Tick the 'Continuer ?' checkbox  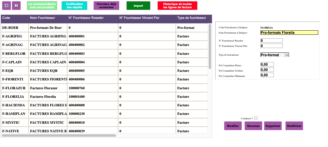(256, 118)
